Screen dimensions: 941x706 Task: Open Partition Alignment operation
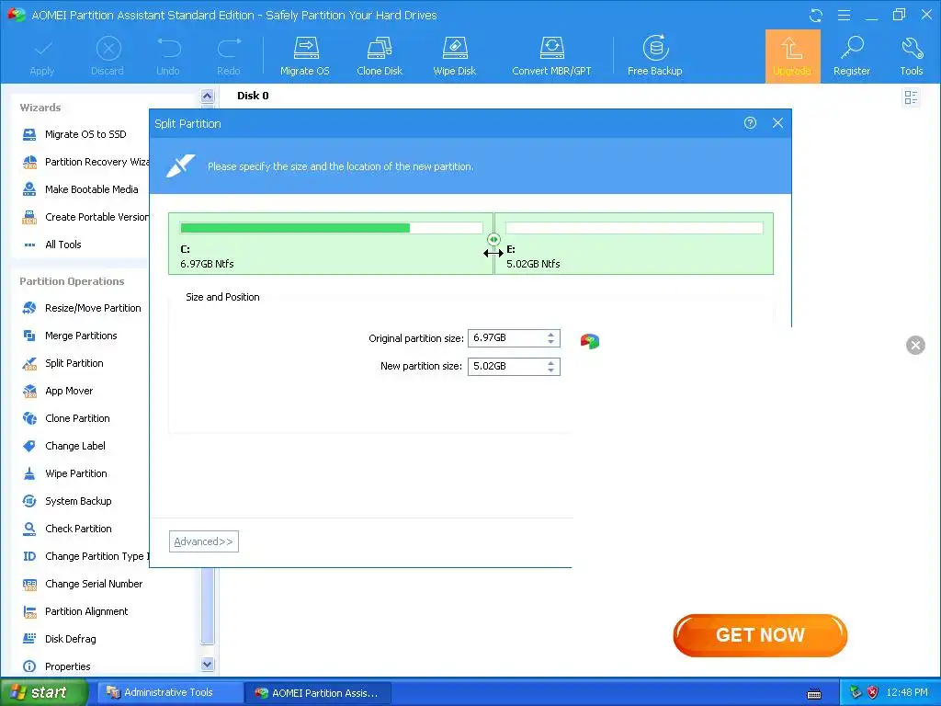pyautogui.click(x=75, y=611)
